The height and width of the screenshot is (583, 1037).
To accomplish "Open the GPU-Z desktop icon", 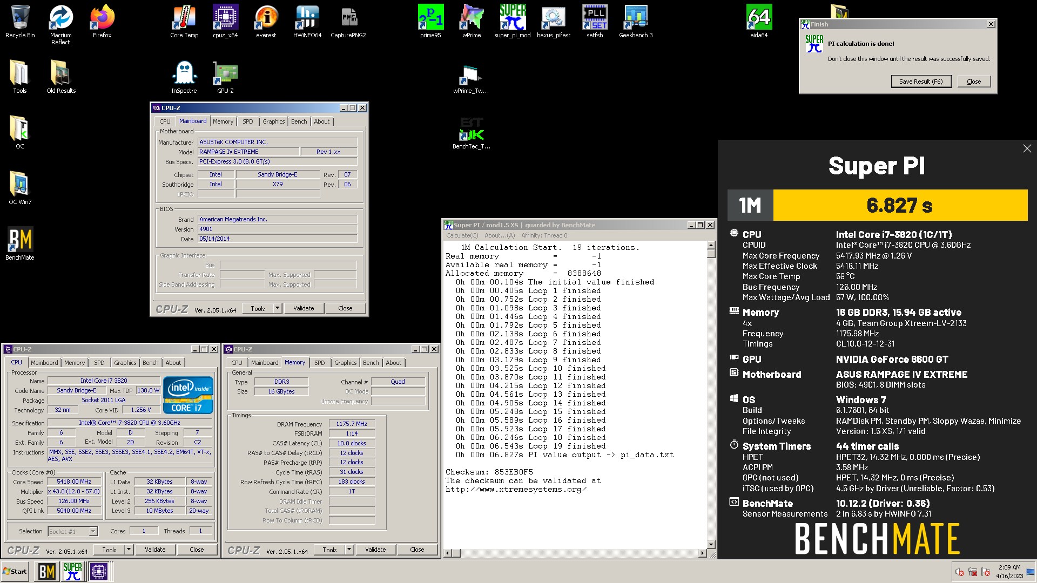I will point(225,77).
